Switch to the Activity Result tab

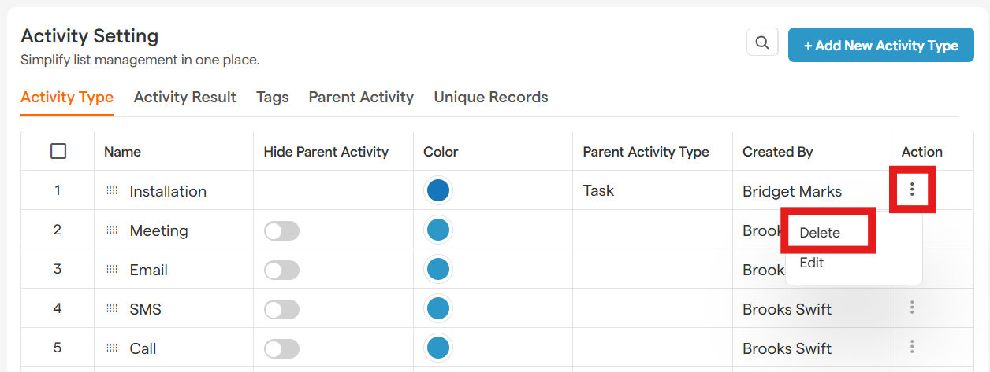click(x=184, y=98)
